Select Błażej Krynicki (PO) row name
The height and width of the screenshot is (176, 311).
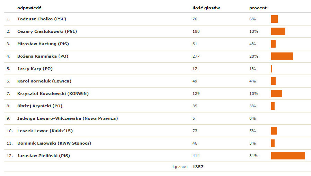point(40,106)
